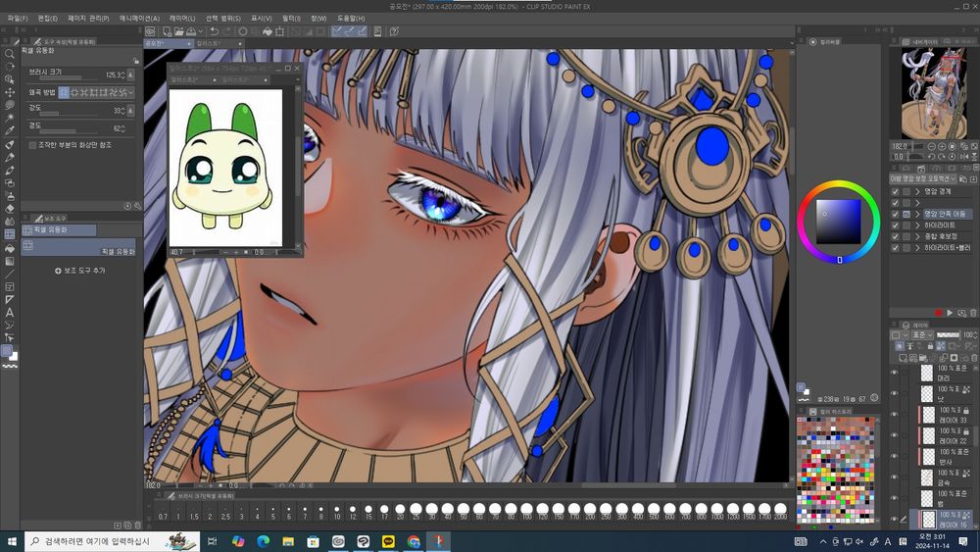980x552 pixels.
Task: Click the new raster layer icon
Action: click(x=903, y=358)
